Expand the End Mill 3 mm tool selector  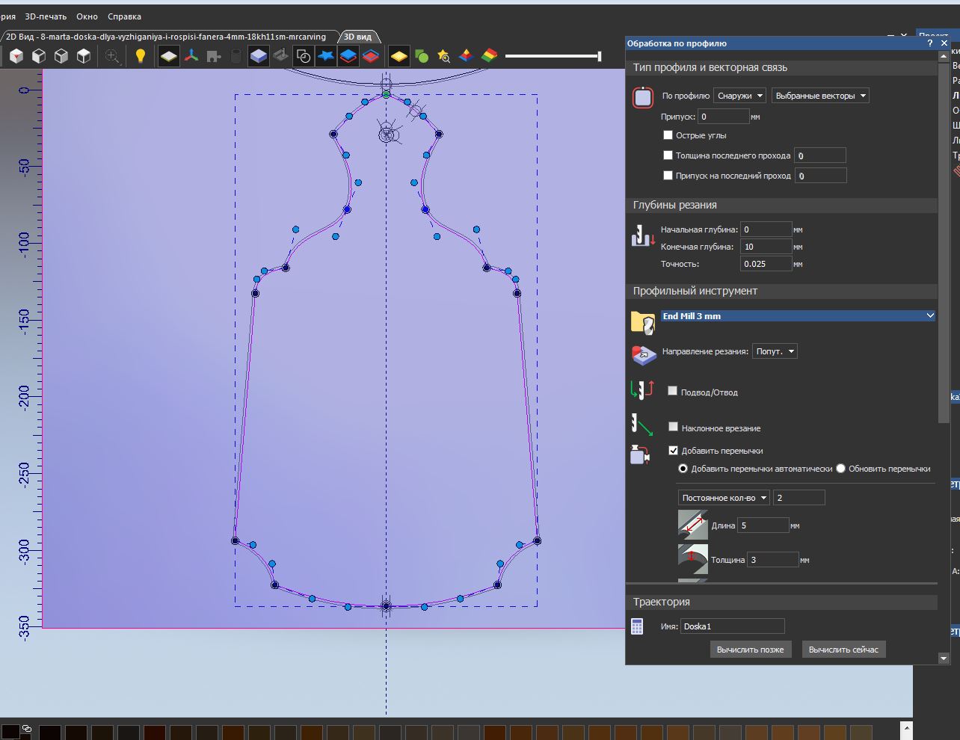click(930, 316)
